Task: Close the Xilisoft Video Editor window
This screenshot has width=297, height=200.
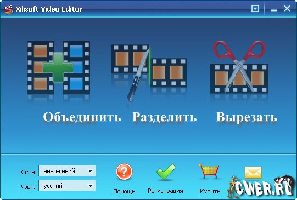Action: 287,9
